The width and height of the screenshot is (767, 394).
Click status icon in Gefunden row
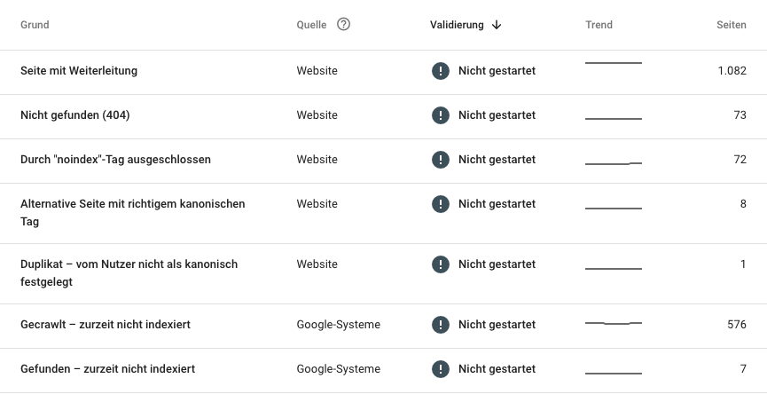[x=440, y=369]
